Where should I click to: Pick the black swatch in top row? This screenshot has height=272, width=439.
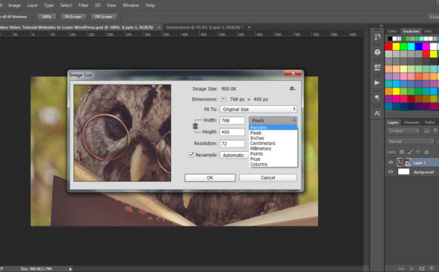click(390, 39)
